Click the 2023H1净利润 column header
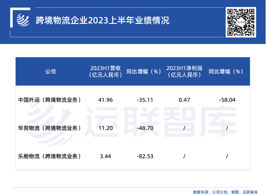Screen dimensions: 266x195 [x=184, y=72]
